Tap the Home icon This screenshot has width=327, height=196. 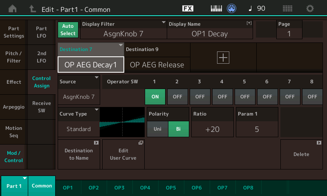tap(13, 8)
